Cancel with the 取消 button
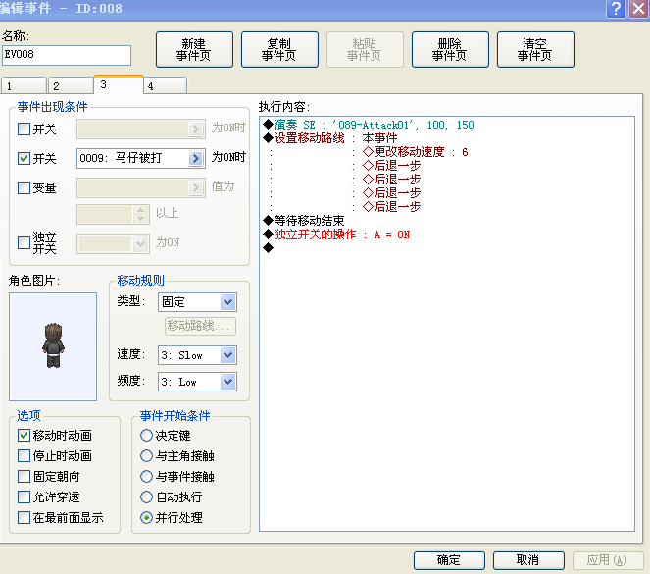The image size is (650, 574). coord(528,560)
